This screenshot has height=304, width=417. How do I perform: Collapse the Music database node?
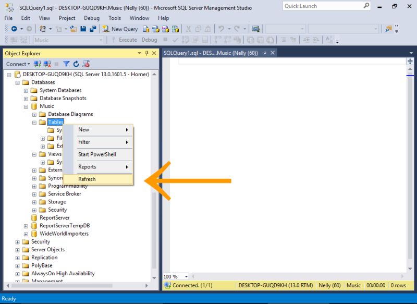point(25,106)
